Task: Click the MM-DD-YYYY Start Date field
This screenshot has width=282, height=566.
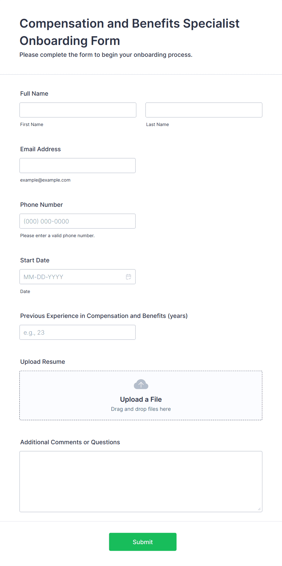Action: coord(78,277)
